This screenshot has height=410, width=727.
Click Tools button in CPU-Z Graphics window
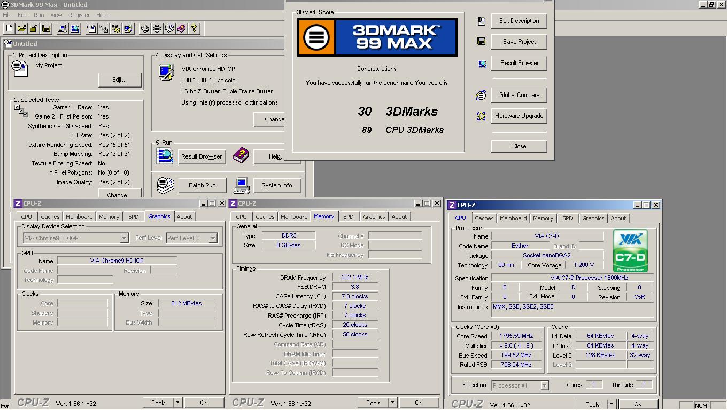coord(158,403)
